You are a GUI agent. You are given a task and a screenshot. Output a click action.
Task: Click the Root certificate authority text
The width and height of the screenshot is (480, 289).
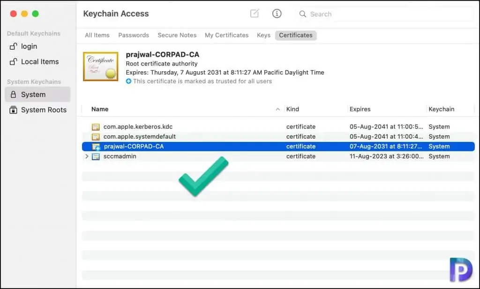162,64
